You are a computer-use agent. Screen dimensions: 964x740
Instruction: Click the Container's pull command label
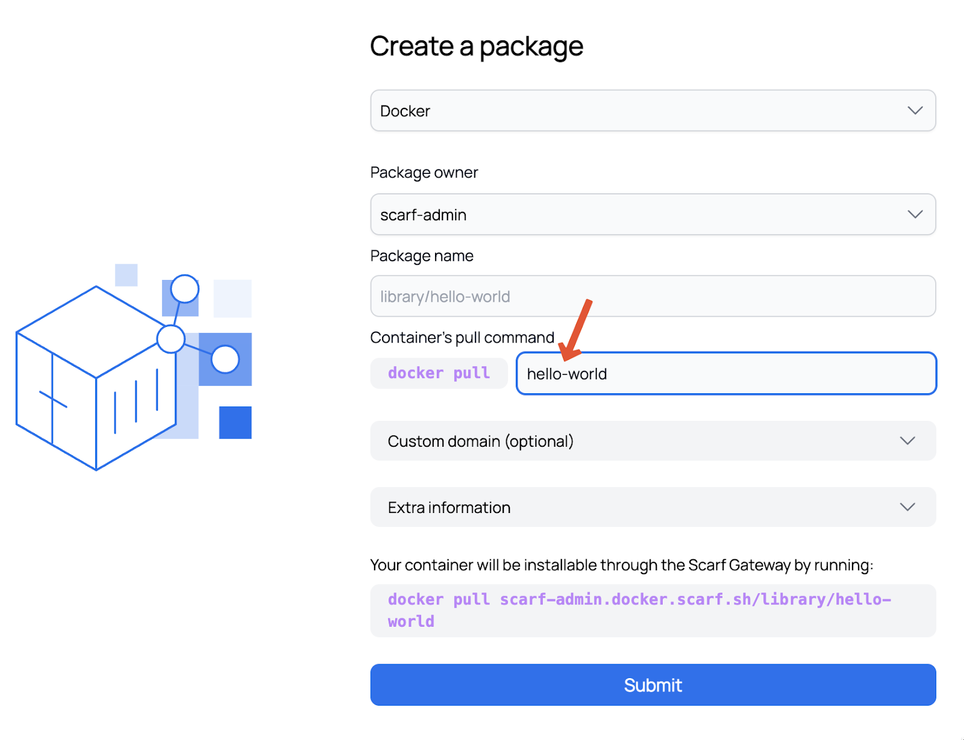[462, 338]
